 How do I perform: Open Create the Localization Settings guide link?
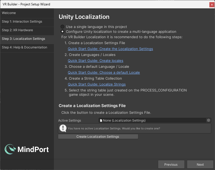[x=110, y=49]
